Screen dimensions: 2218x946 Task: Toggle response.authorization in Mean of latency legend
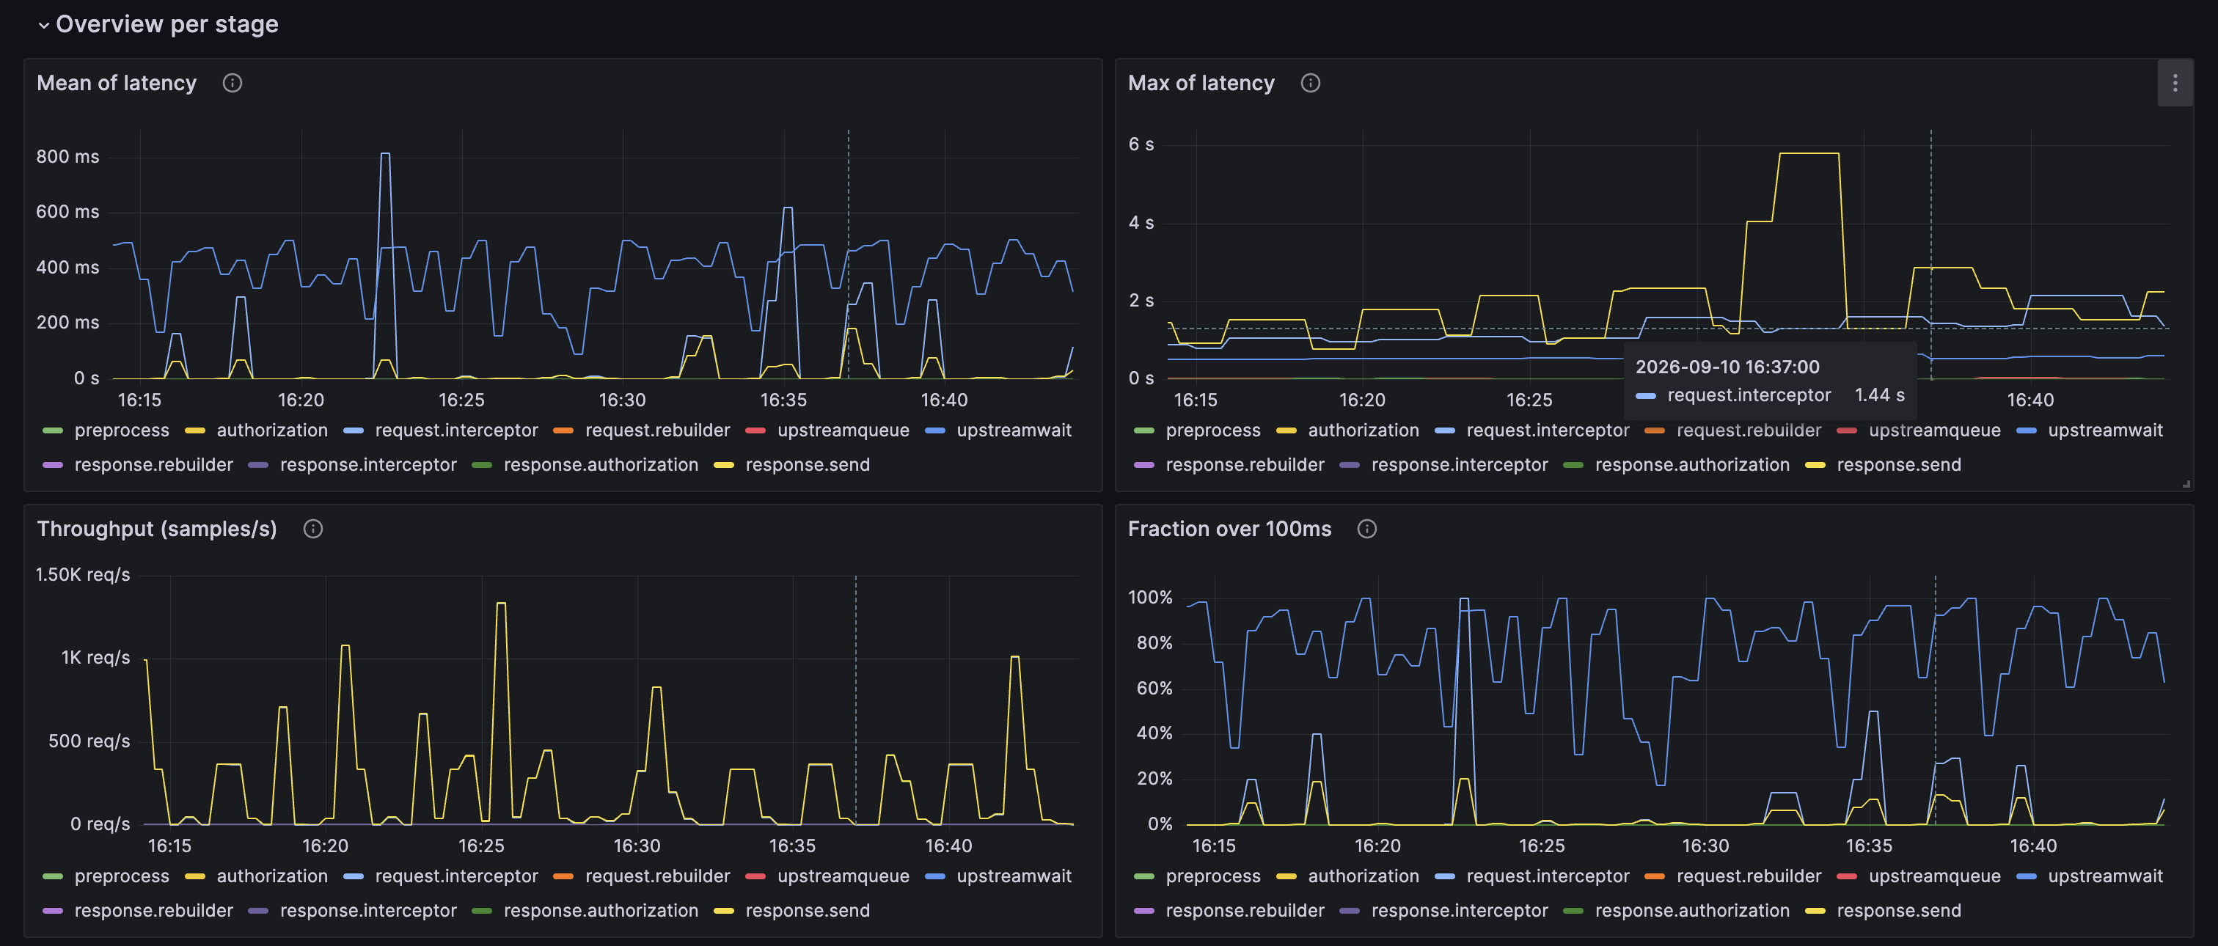point(600,465)
